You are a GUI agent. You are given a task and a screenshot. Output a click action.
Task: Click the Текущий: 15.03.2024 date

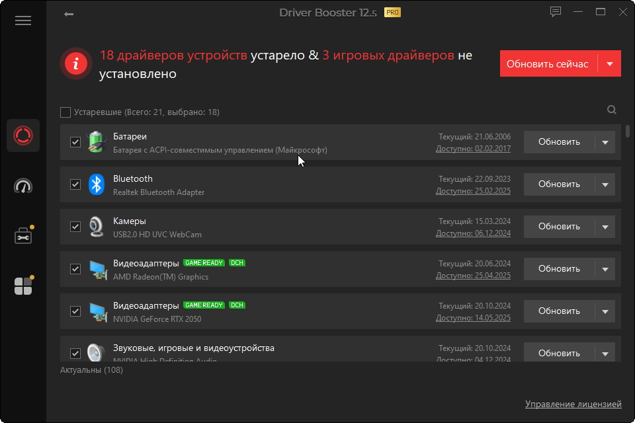coord(475,221)
